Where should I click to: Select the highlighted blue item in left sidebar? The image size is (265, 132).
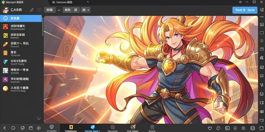(x=21, y=18)
